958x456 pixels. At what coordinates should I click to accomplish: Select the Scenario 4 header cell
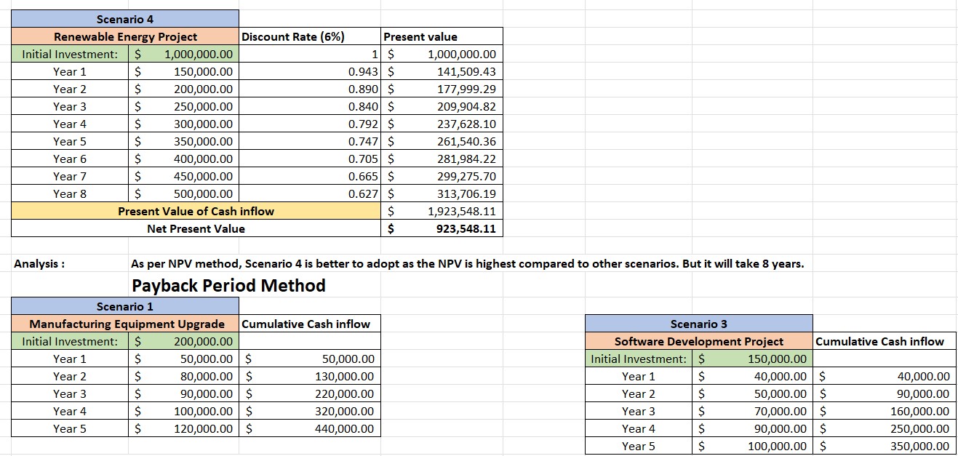click(x=124, y=18)
